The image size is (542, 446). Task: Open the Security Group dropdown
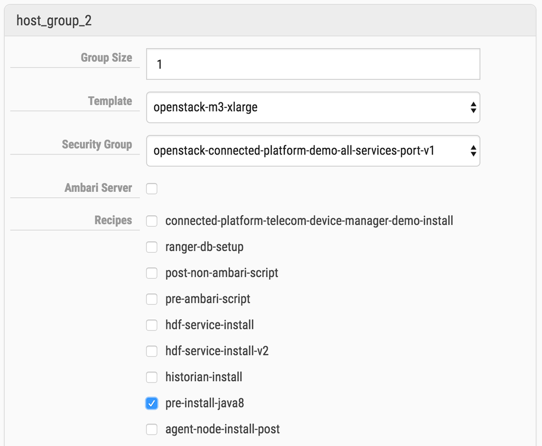(x=304, y=151)
